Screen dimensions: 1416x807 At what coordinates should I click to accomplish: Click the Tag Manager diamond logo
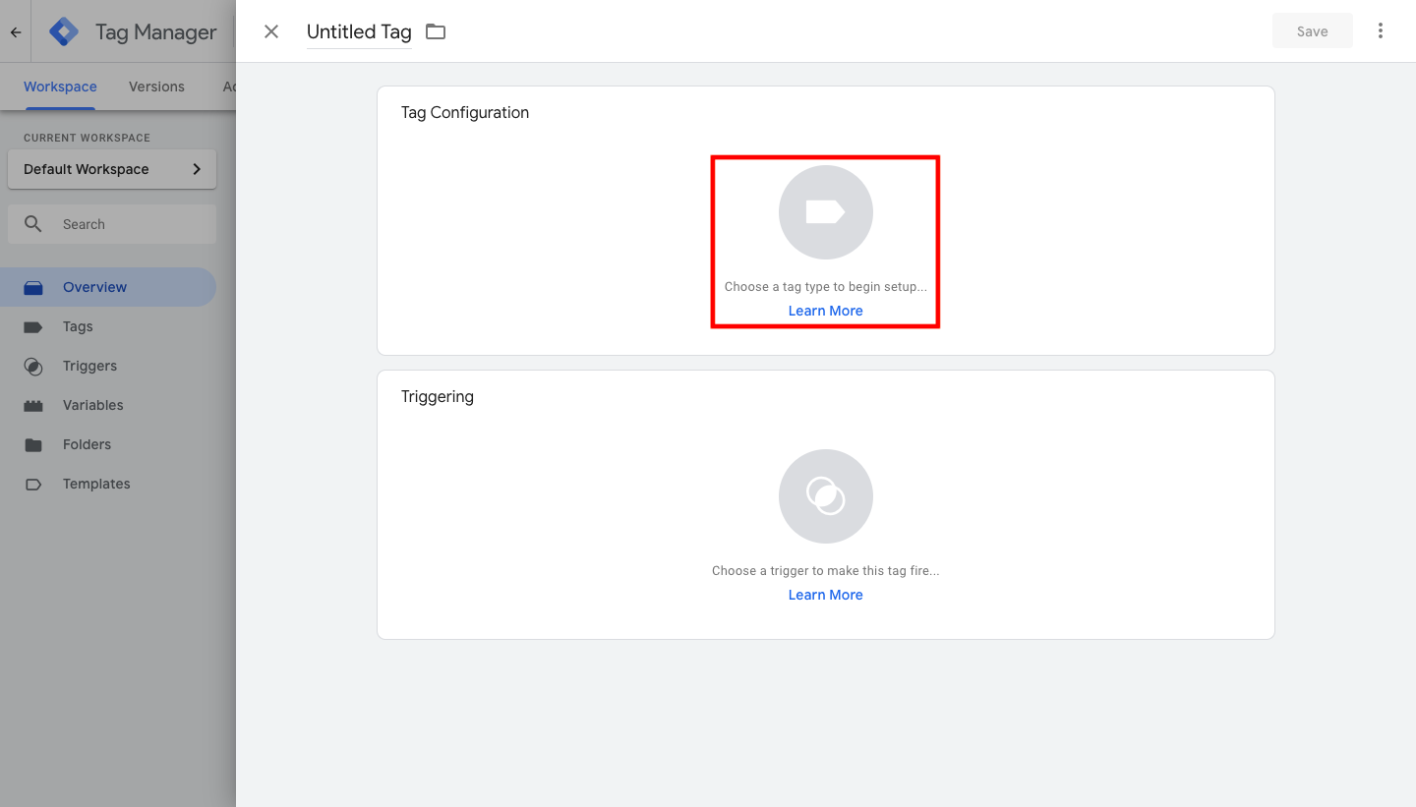tap(63, 30)
